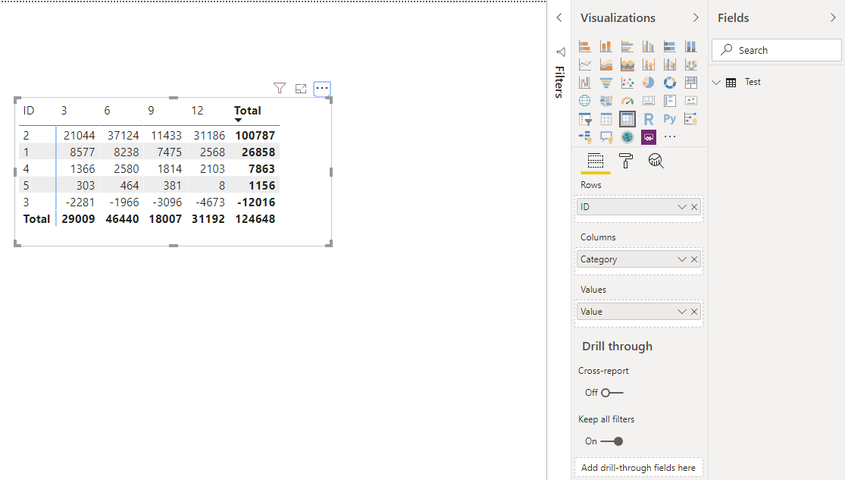Insert a Funnel chart visual
845x480 pixels.
[x=606, y=83]
